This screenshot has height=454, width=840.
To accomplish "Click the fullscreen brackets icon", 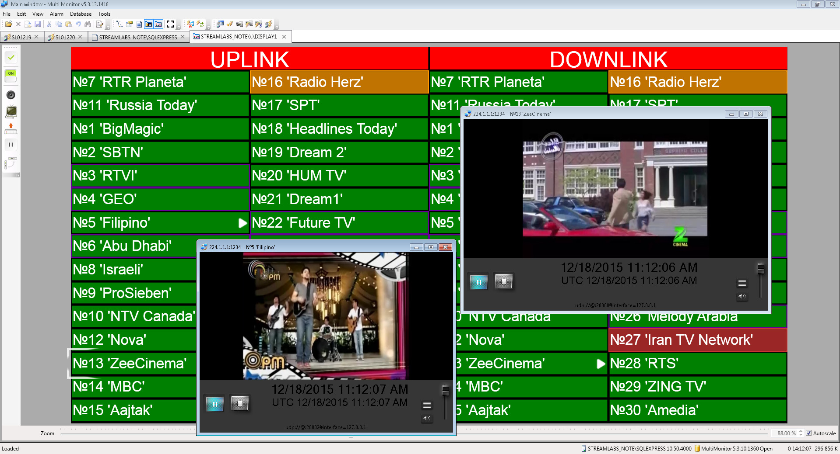I will [x=170, y=24].
